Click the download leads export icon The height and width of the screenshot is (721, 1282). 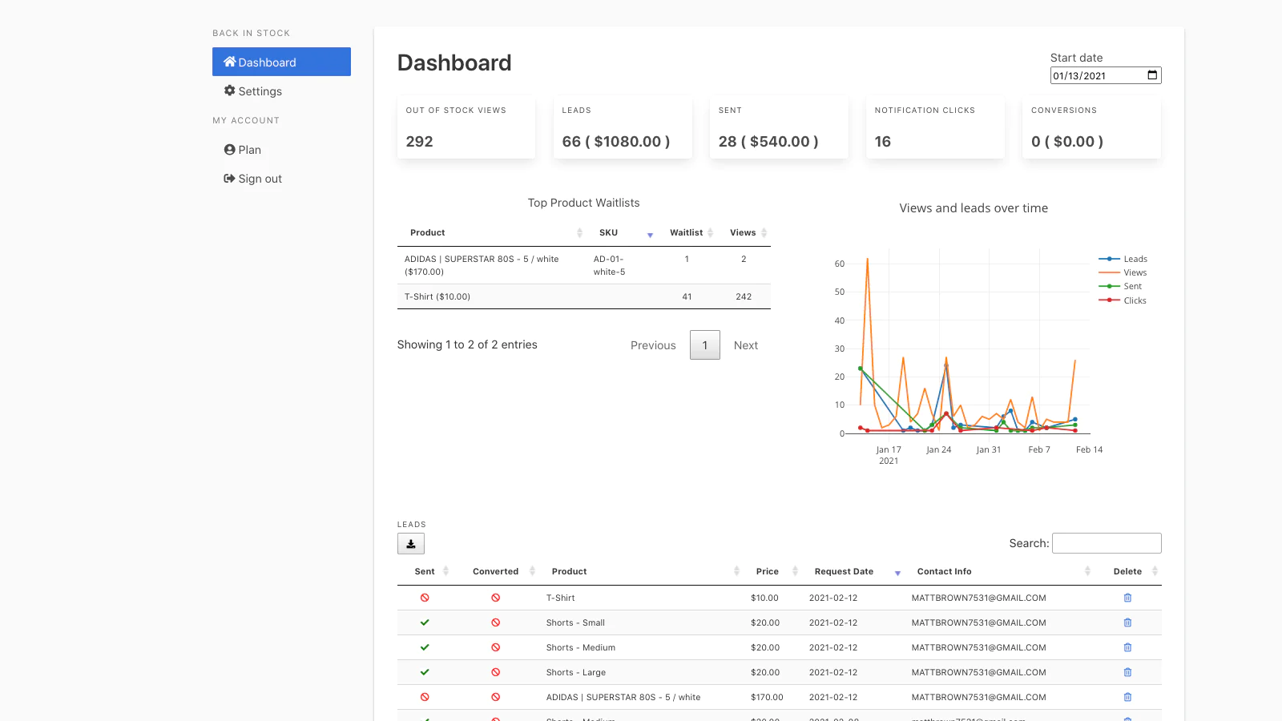(x=410, y=544)
